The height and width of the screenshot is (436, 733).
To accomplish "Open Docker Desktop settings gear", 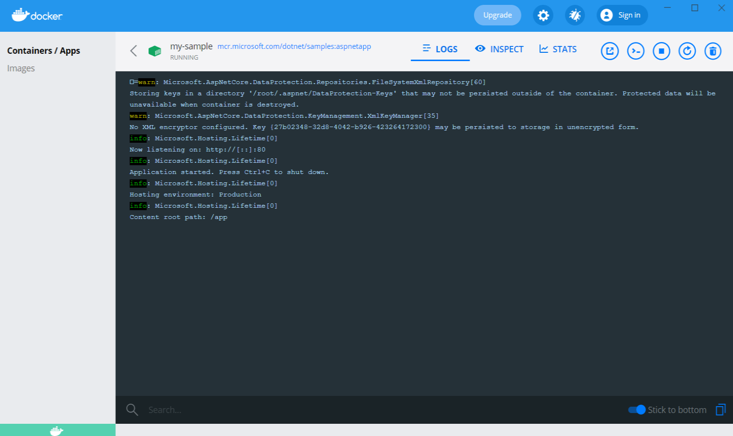I will click(543, 15).
